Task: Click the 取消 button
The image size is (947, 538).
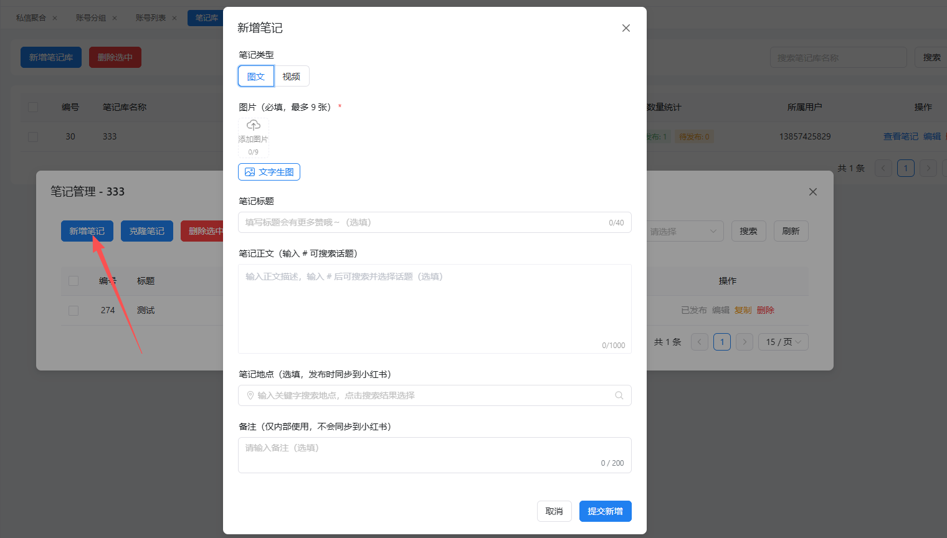Action: point(554,511)
